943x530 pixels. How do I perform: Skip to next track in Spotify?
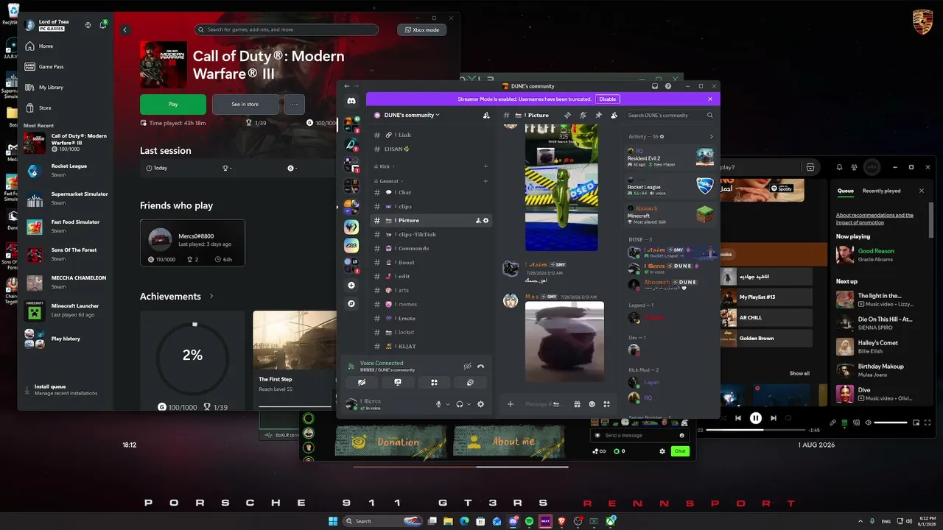coord(773,418)
